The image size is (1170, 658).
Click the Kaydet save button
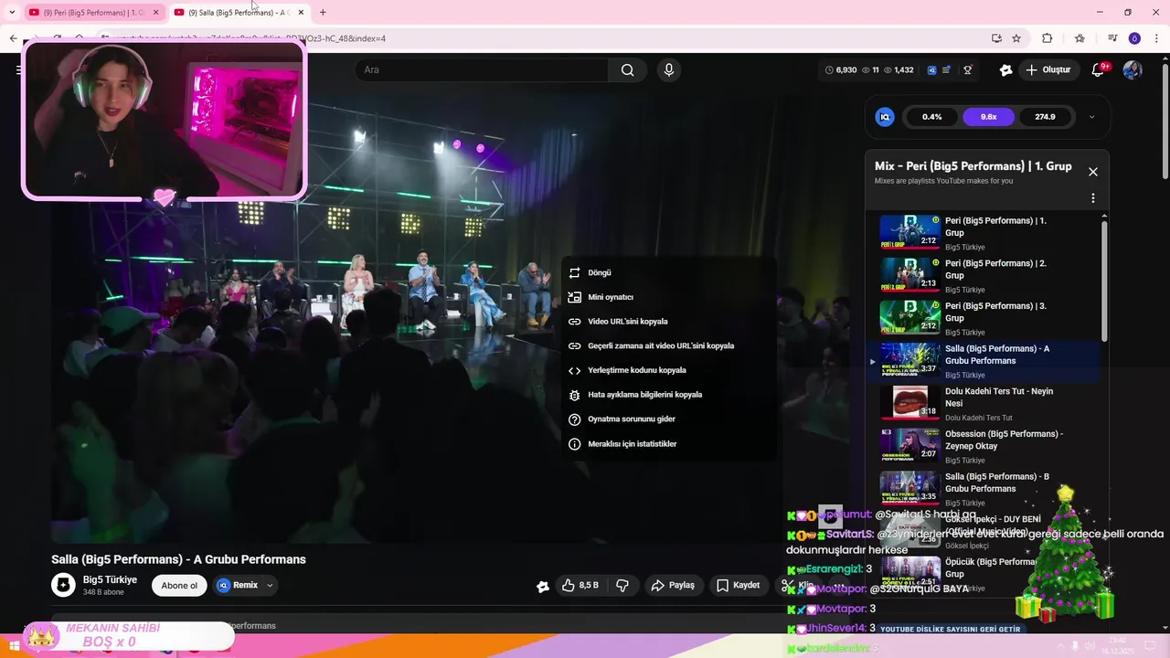click(x=739, y=585)
